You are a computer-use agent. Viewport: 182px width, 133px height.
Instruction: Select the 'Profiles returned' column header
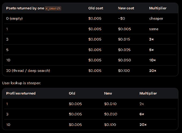tap(21, 93)
